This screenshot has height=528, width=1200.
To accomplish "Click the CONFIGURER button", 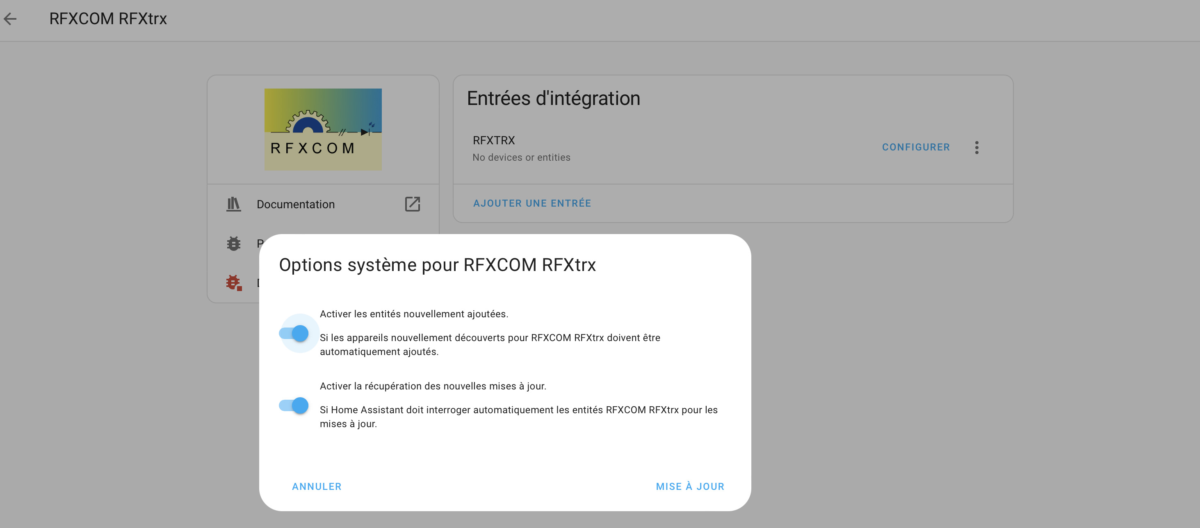I will pyautogui.click(x=915, y=147).
